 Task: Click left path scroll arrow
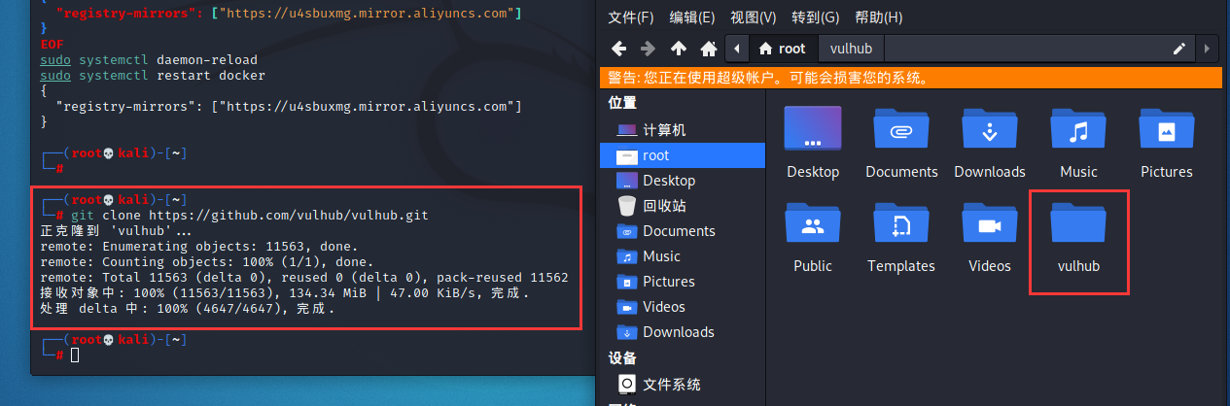pos(738,49)
